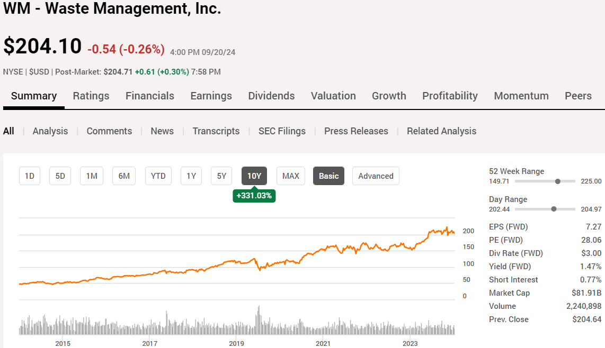Set chart range to 5Y
The image size is (605, 348).
[221, 176]
